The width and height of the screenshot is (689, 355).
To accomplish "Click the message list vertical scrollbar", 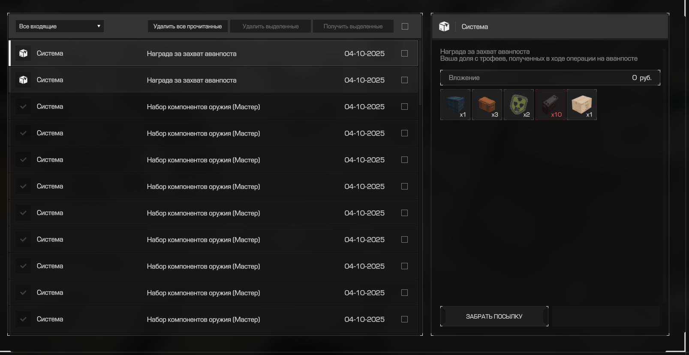I will click(x=420, y=73).
